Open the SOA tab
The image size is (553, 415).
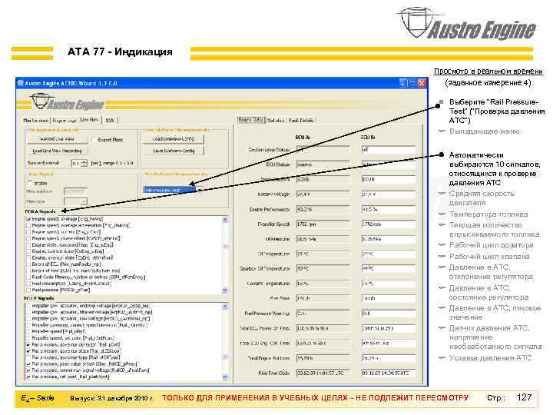[x=110, y=121]
